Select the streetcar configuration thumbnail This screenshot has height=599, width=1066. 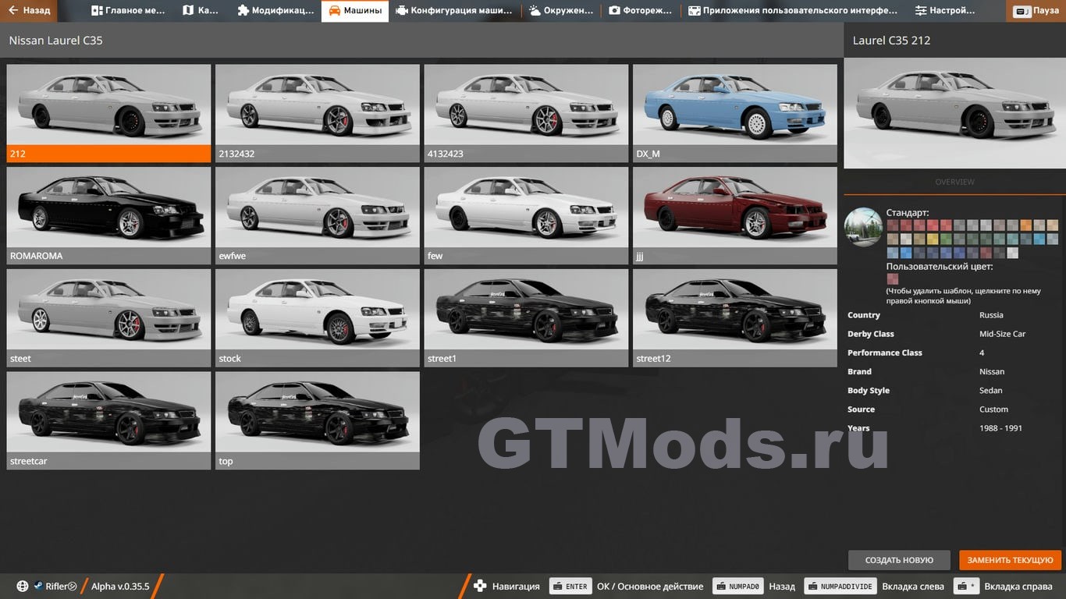click(108, 420)
